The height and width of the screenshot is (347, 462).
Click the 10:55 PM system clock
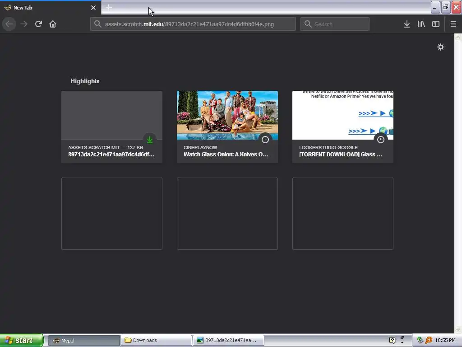[445, 340]
